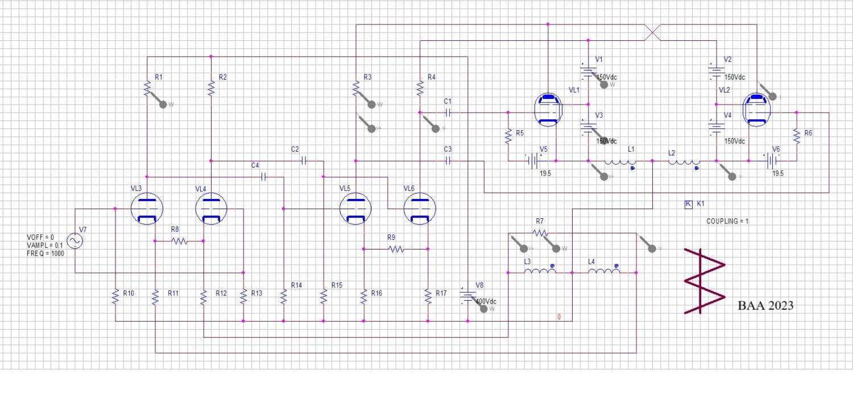Click the VL1 output tube symbol
Screen dimensions: 853x399
coord(549,111)
